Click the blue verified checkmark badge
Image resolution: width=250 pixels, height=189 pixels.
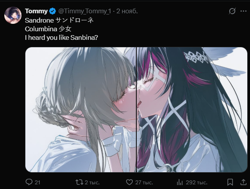pos(52,11)
